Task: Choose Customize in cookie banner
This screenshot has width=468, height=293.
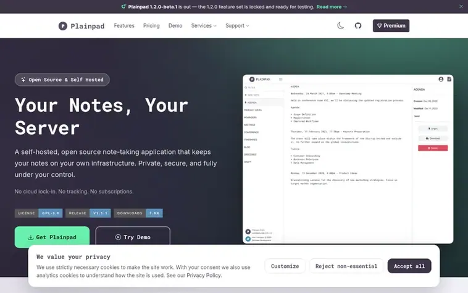Action: (285, 266)
